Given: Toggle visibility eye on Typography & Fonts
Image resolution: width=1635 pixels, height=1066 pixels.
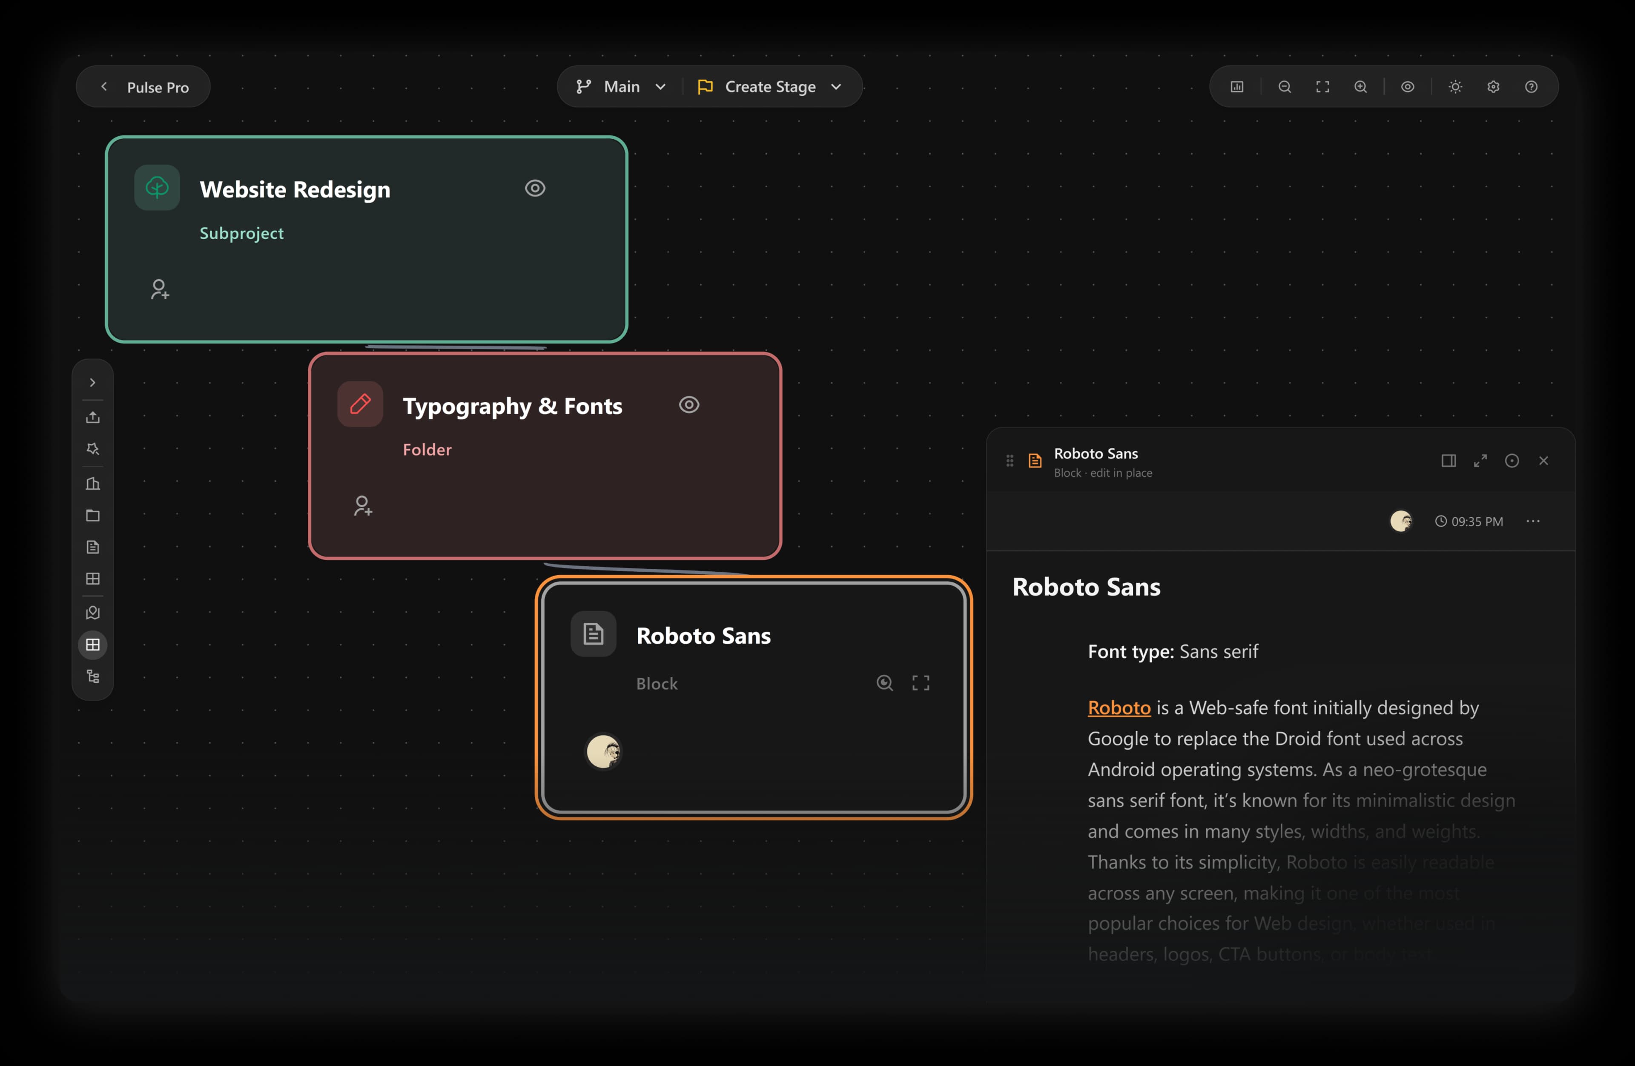Looking at the screenshot, I should pyautogui.click(x=689, y=404).
